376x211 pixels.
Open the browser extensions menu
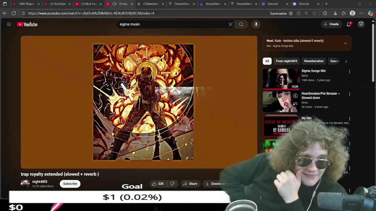click(x=325, y=13)
